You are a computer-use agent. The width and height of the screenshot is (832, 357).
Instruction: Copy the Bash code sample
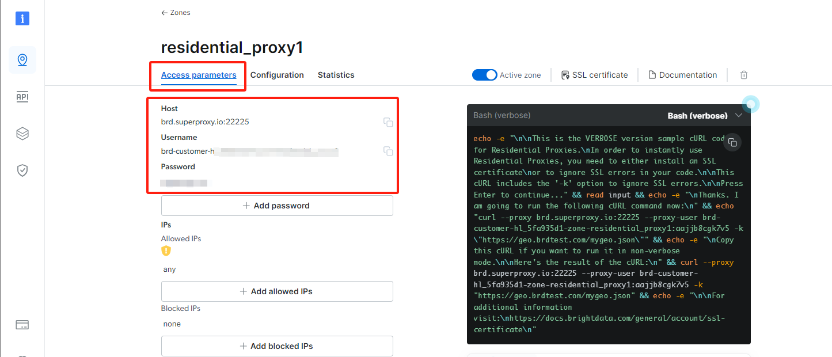732,142
